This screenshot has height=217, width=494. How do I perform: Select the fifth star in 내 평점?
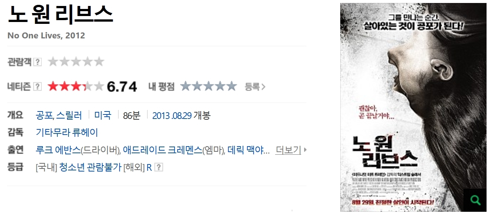pos(232,87)
